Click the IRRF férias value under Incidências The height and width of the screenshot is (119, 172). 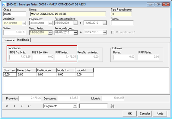65,57
